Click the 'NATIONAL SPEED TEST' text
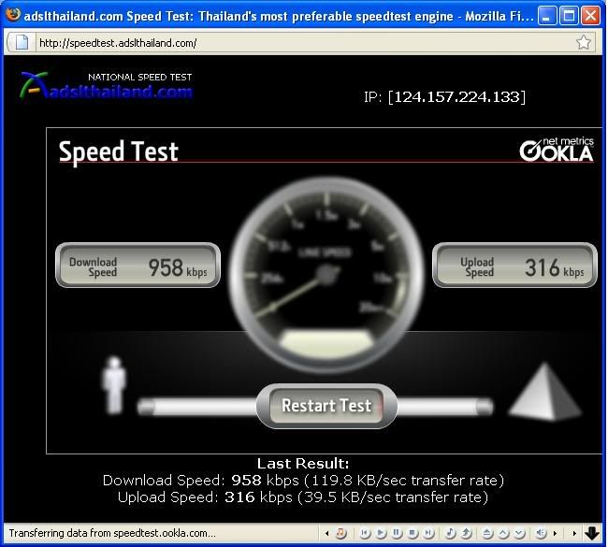 point(140,78)
